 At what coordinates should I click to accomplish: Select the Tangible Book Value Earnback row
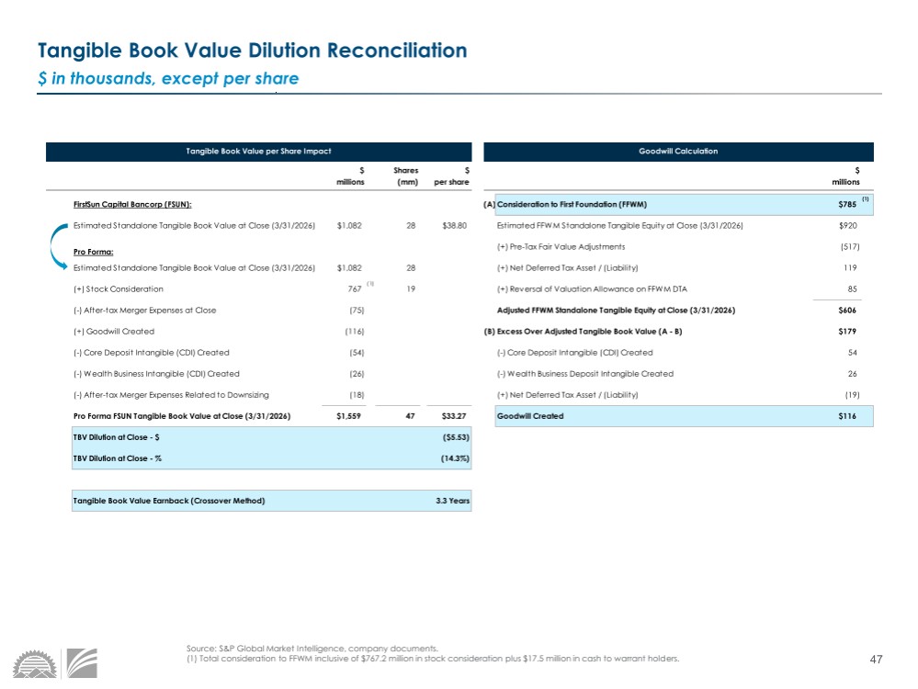click(x=271, y=501)
